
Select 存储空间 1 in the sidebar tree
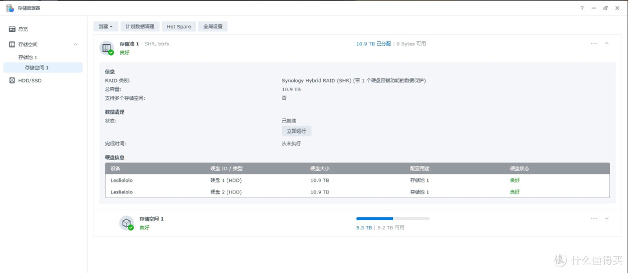(x=43, y=67)
